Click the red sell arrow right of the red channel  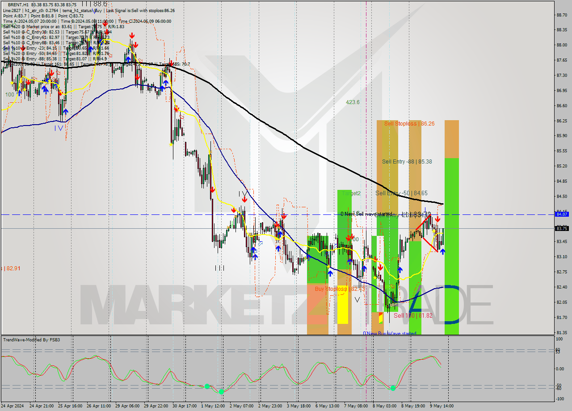tap(437, 219)
